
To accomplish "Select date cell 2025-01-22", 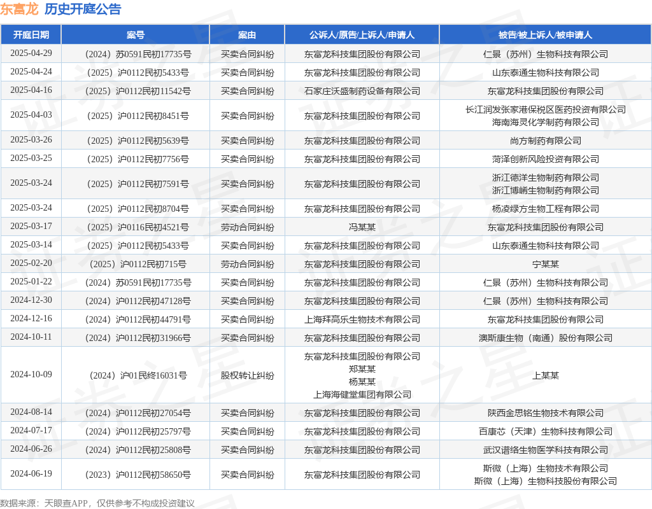I will [x=31, y=281].
